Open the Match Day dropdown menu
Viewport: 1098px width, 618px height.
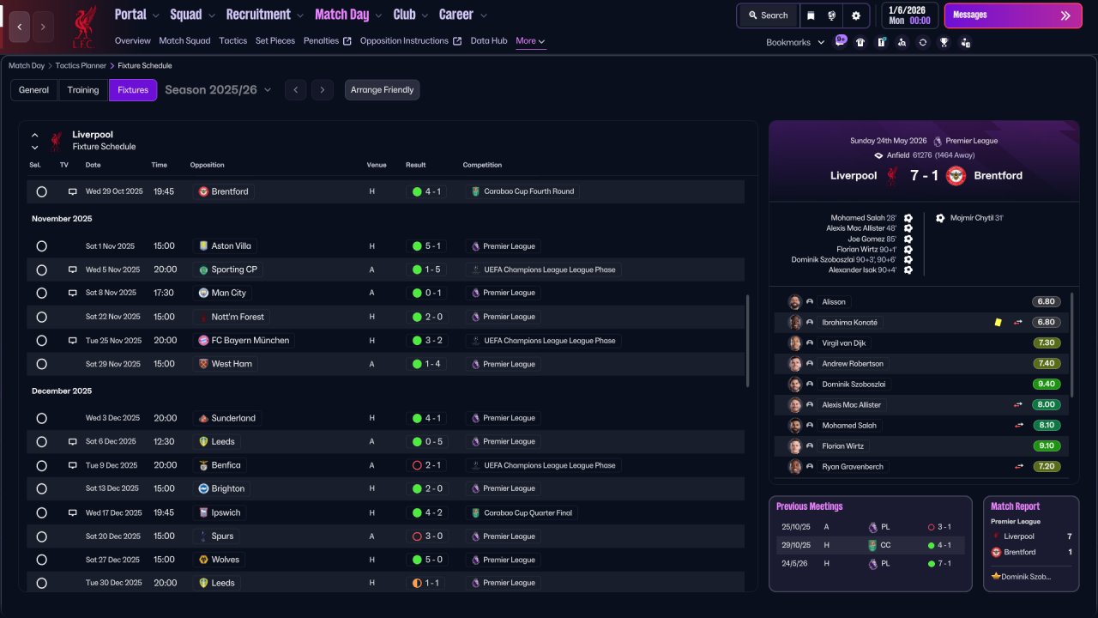point(348,15)
